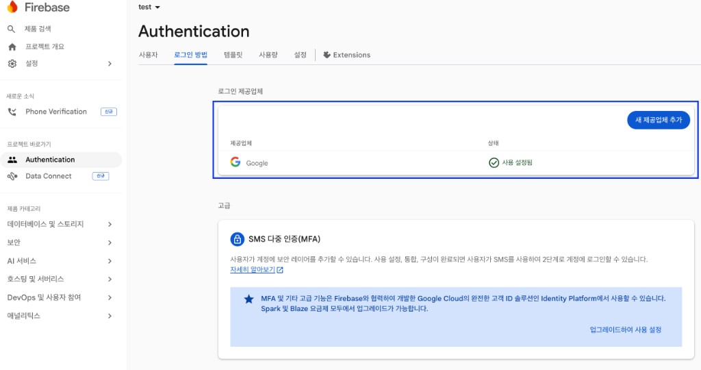Image resolution: width=701 pixels, height=370 pixels.
Task: Open Phone Verification in sidebar
Action: coord(56,112)
